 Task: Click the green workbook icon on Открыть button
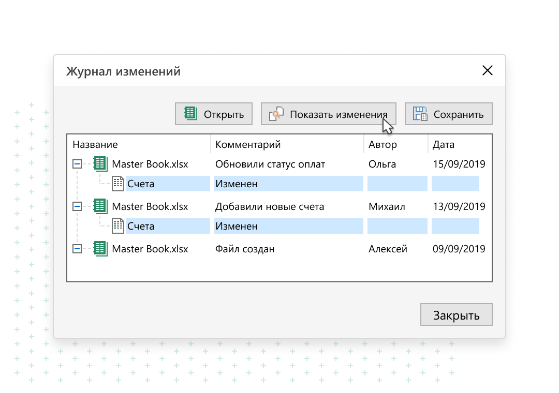pyautogui.click(x=191, y=114)
